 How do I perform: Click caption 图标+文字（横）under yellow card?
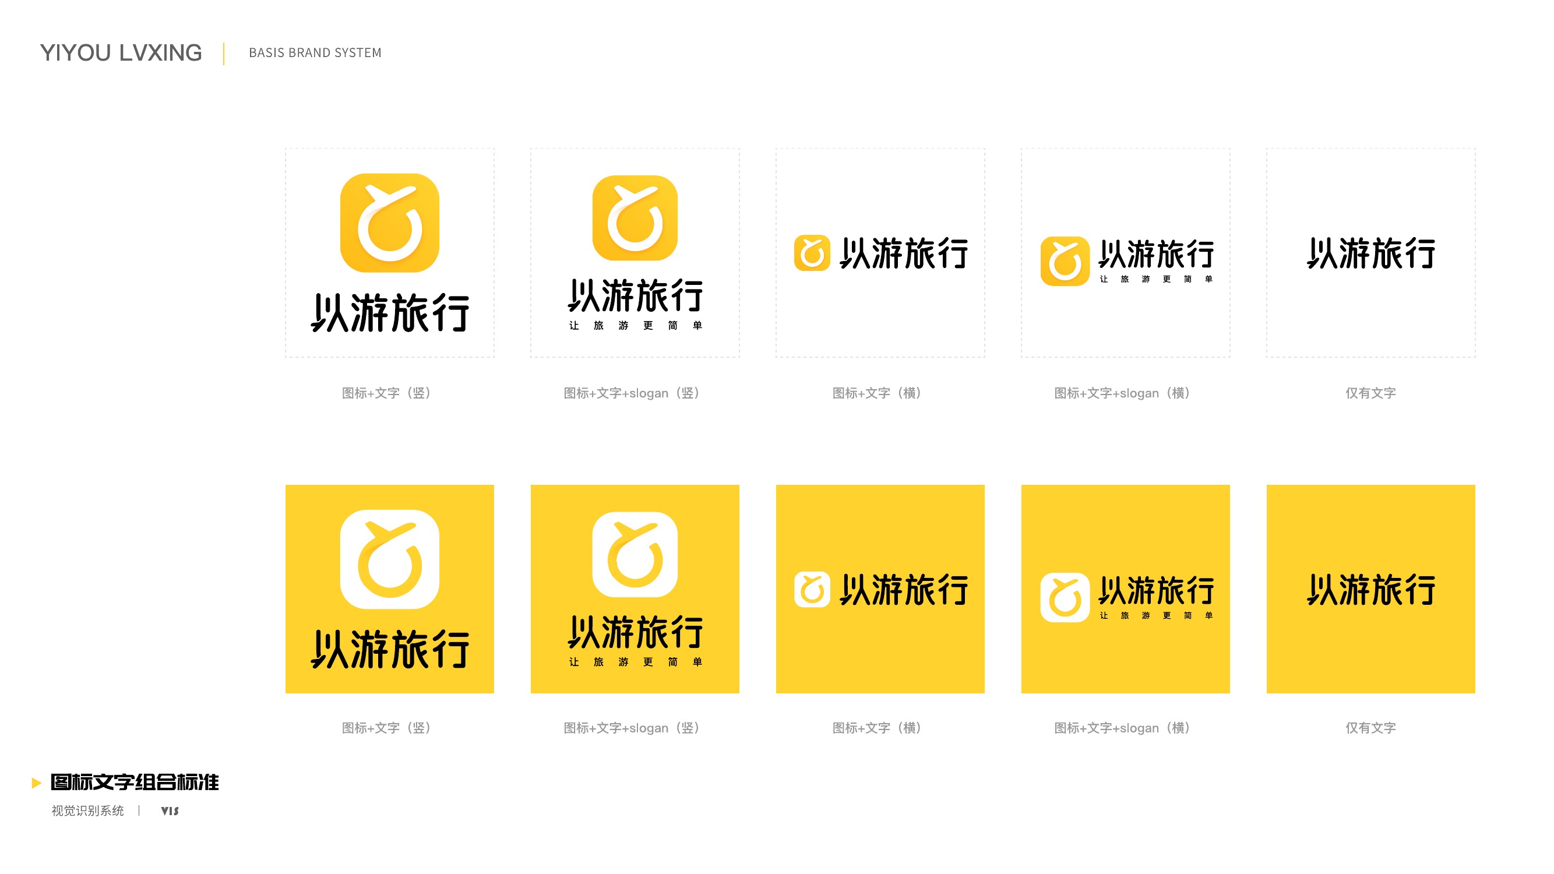[x=876, y=728]
